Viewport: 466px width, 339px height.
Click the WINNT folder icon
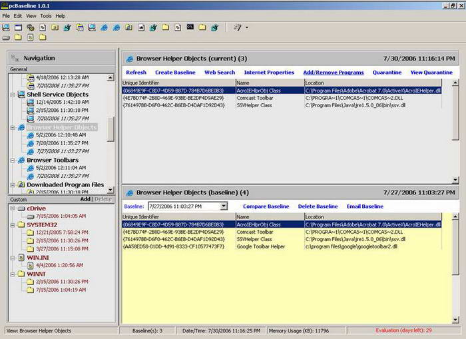click(21, 274)
